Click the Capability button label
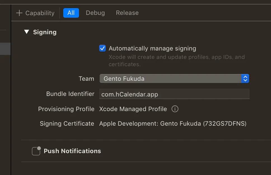This screenshot has height=175, width=271. point(40,13)
